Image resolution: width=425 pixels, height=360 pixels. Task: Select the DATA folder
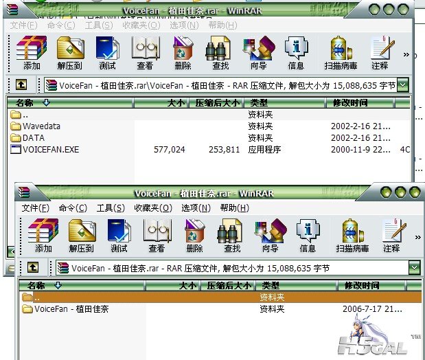pyautogui.click(x=27, y=138)
